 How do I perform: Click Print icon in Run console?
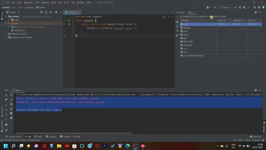pos(11,113)
